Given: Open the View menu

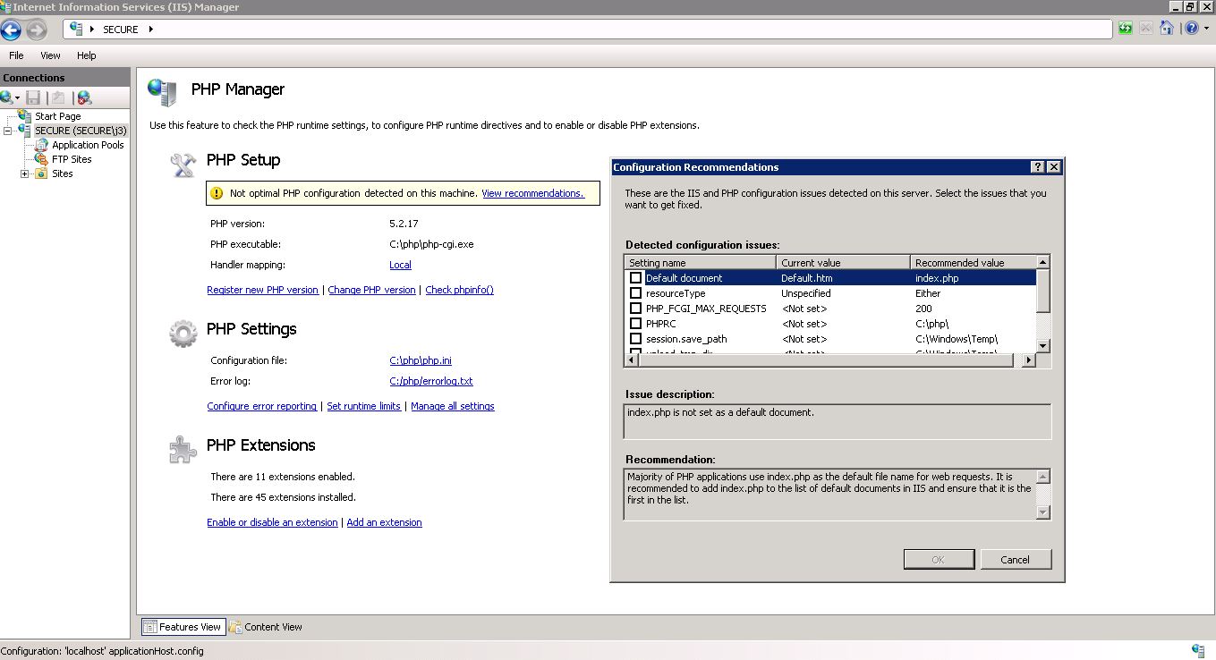Looking at the screenshot, I should (x=50, y=55).
